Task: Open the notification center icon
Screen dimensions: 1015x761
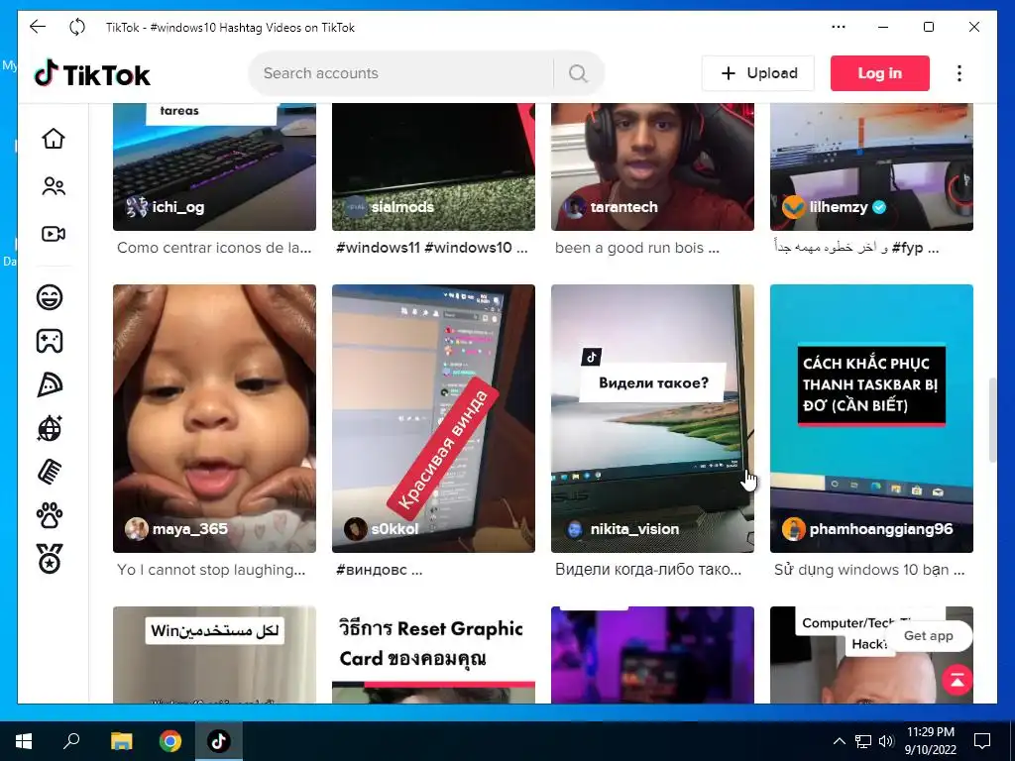Action: [982, 741]
